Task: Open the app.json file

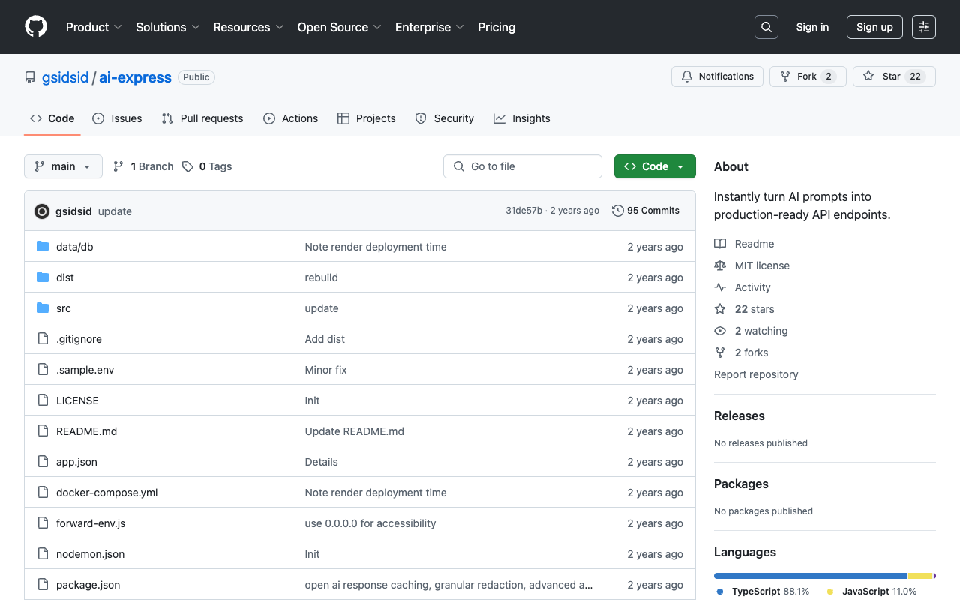Action: click(76, 462)
